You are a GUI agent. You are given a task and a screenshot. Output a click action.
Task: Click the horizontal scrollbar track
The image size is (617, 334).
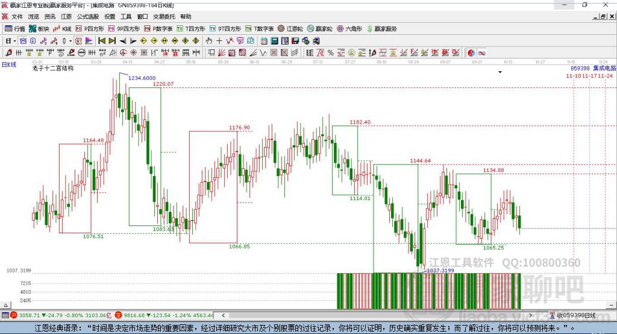tap(377, 315)
